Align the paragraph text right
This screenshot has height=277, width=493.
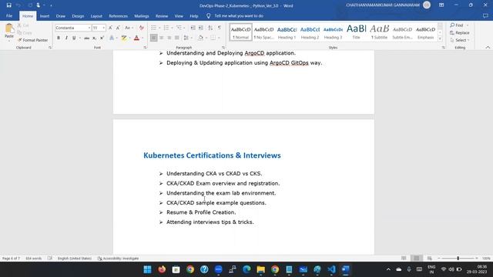click(169, 38)
